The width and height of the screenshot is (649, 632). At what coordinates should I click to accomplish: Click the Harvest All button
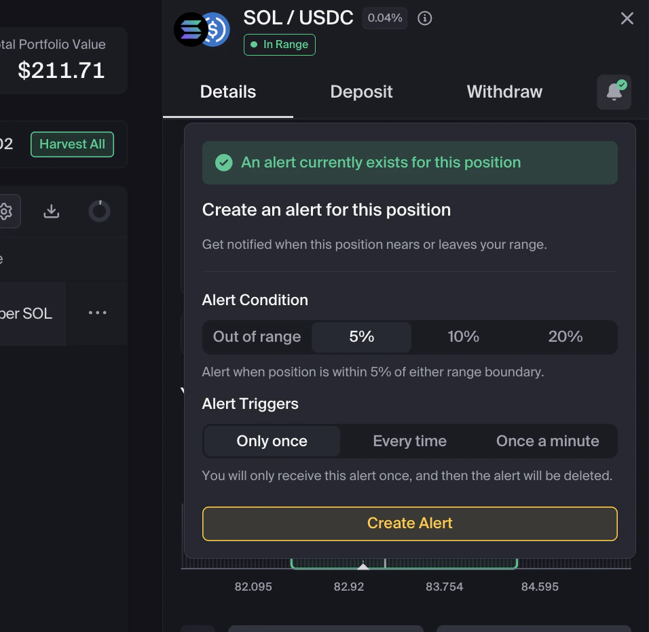coord(72,144)
